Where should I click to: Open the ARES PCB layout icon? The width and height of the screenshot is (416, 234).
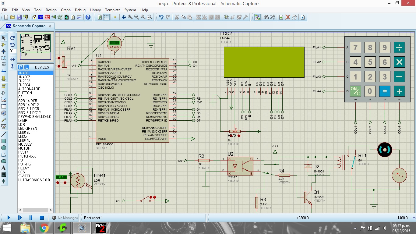click(x=47, y=17)
